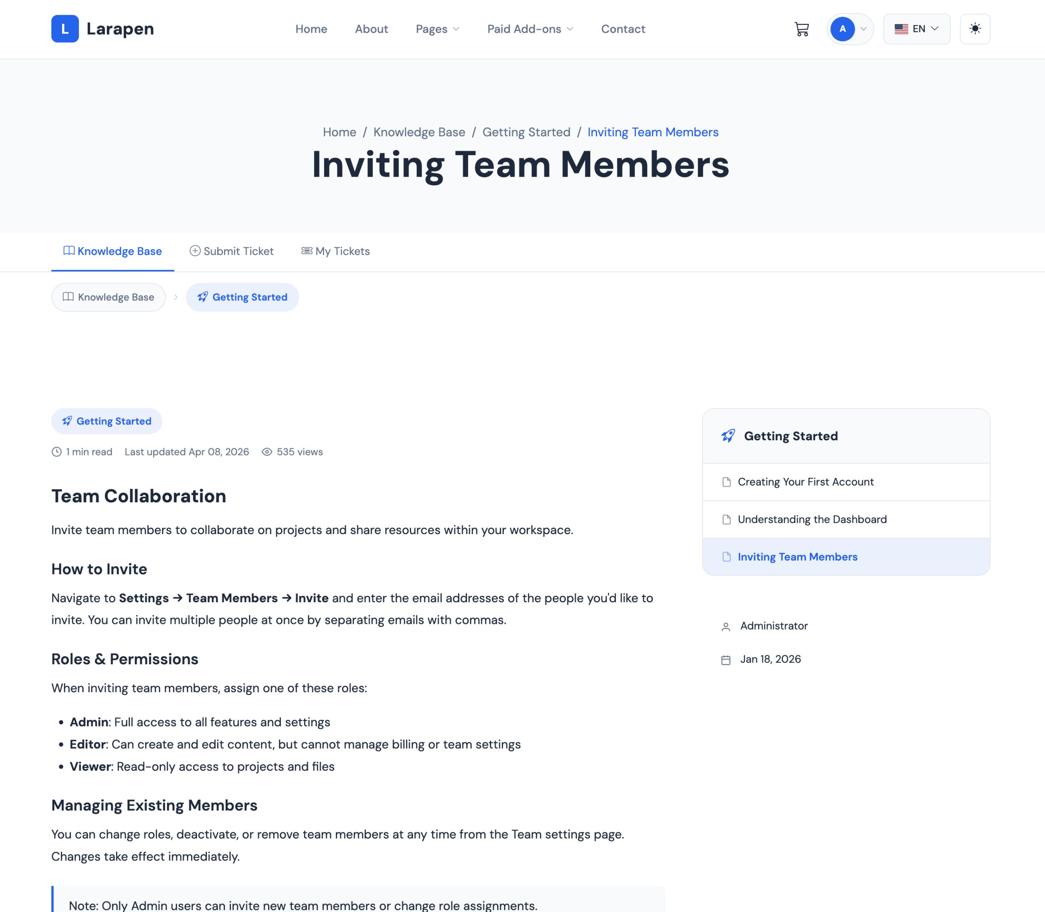Go to the Contact page
The height and width of the screenshot is (912, 1045).
click(623, 29)
